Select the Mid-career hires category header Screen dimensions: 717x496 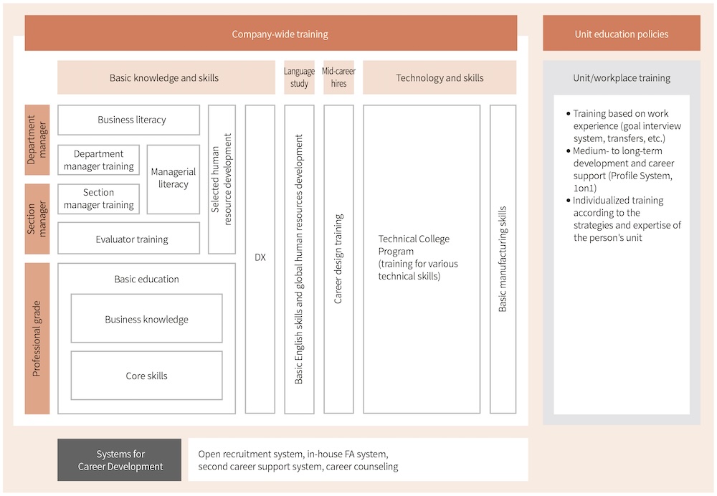click(x=339, y=77)
